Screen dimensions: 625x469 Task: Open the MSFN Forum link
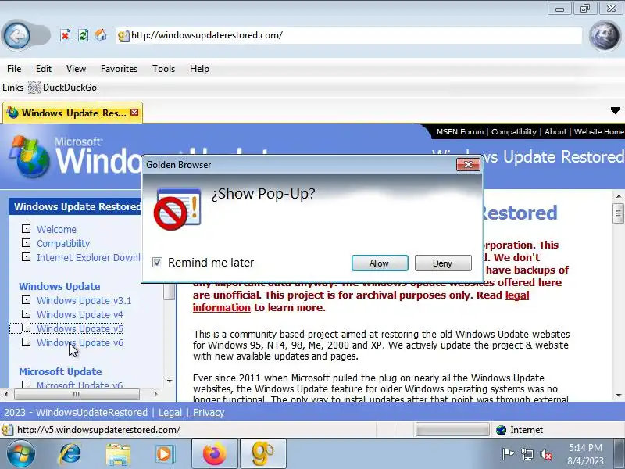[x=460, y=132]
